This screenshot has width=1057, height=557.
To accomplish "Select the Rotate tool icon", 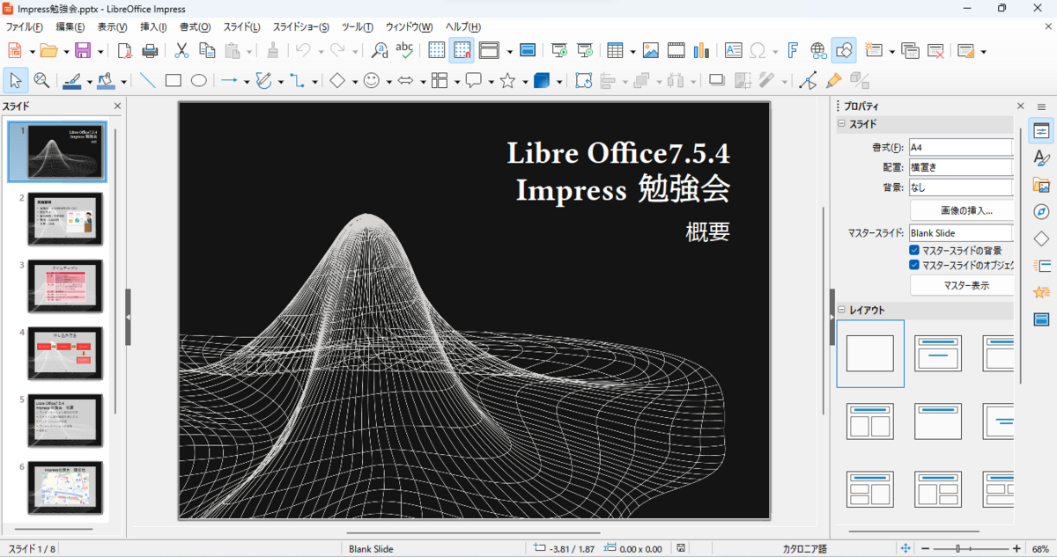I will 583,81.
